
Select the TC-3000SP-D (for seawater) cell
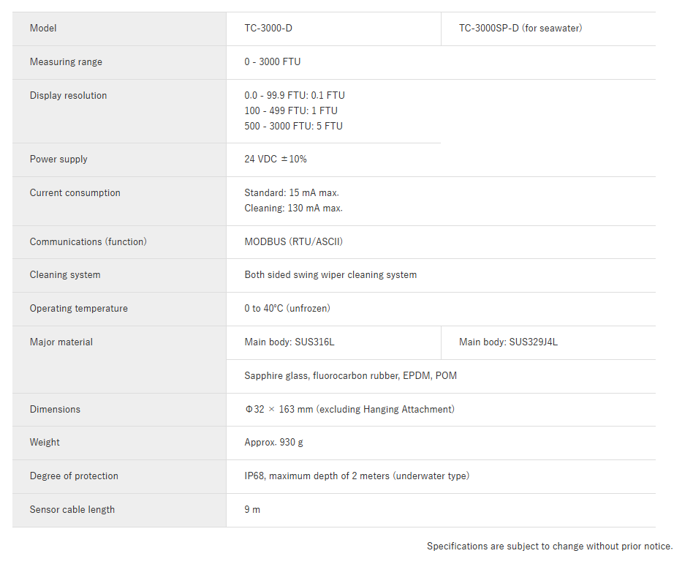point(548,29)
